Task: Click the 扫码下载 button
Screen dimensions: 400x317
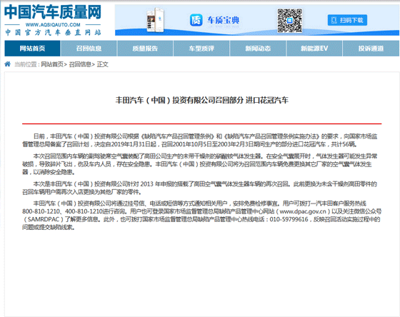Action: click(347, 20)
